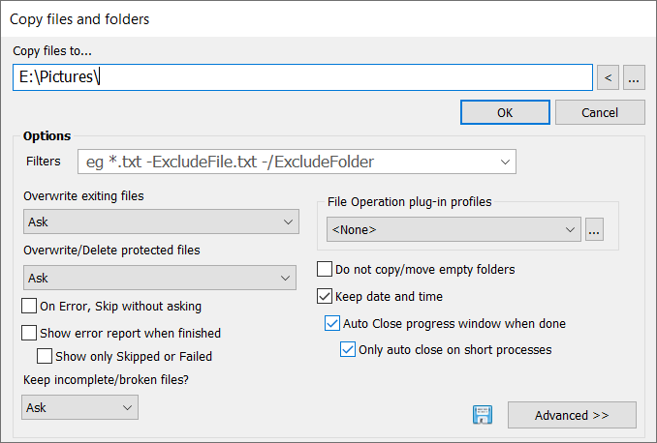Image resolution: width=657 pixels, height=443 pixels.
Task: Uncheck 'Only auto close on short processes'
Action: (x=349, y=349)
